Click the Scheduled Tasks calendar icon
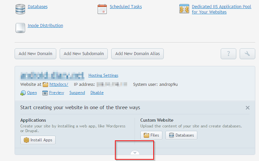 click(x=102, y=9)
